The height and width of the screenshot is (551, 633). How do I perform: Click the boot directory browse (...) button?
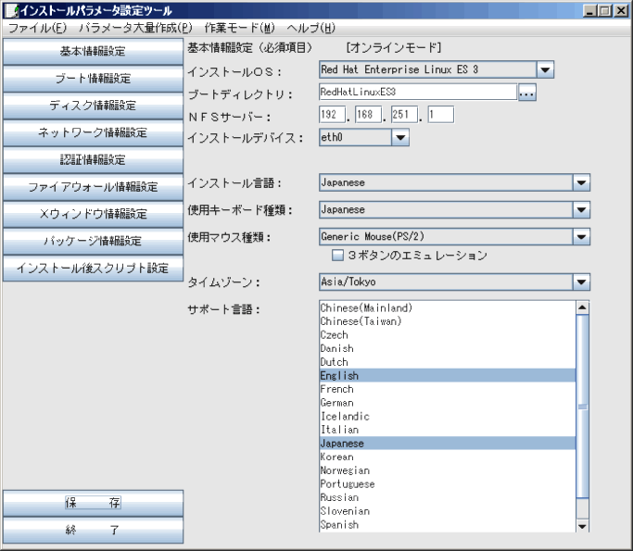click(x=526, y=93)
